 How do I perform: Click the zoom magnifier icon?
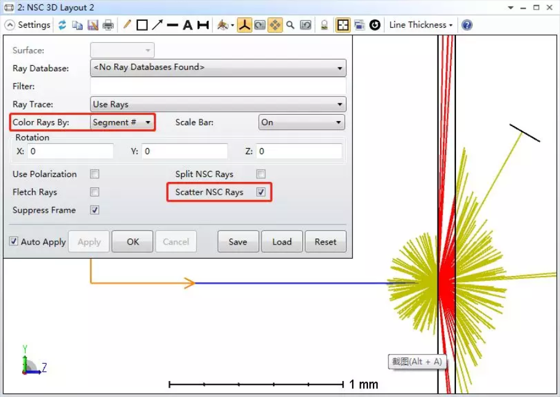coord(290,25)
